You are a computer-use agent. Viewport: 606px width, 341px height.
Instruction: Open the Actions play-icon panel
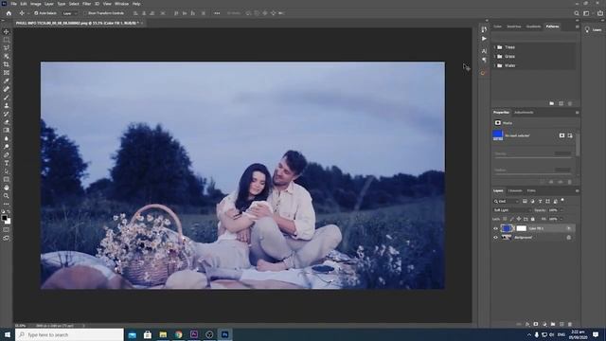tap(484, 39)
